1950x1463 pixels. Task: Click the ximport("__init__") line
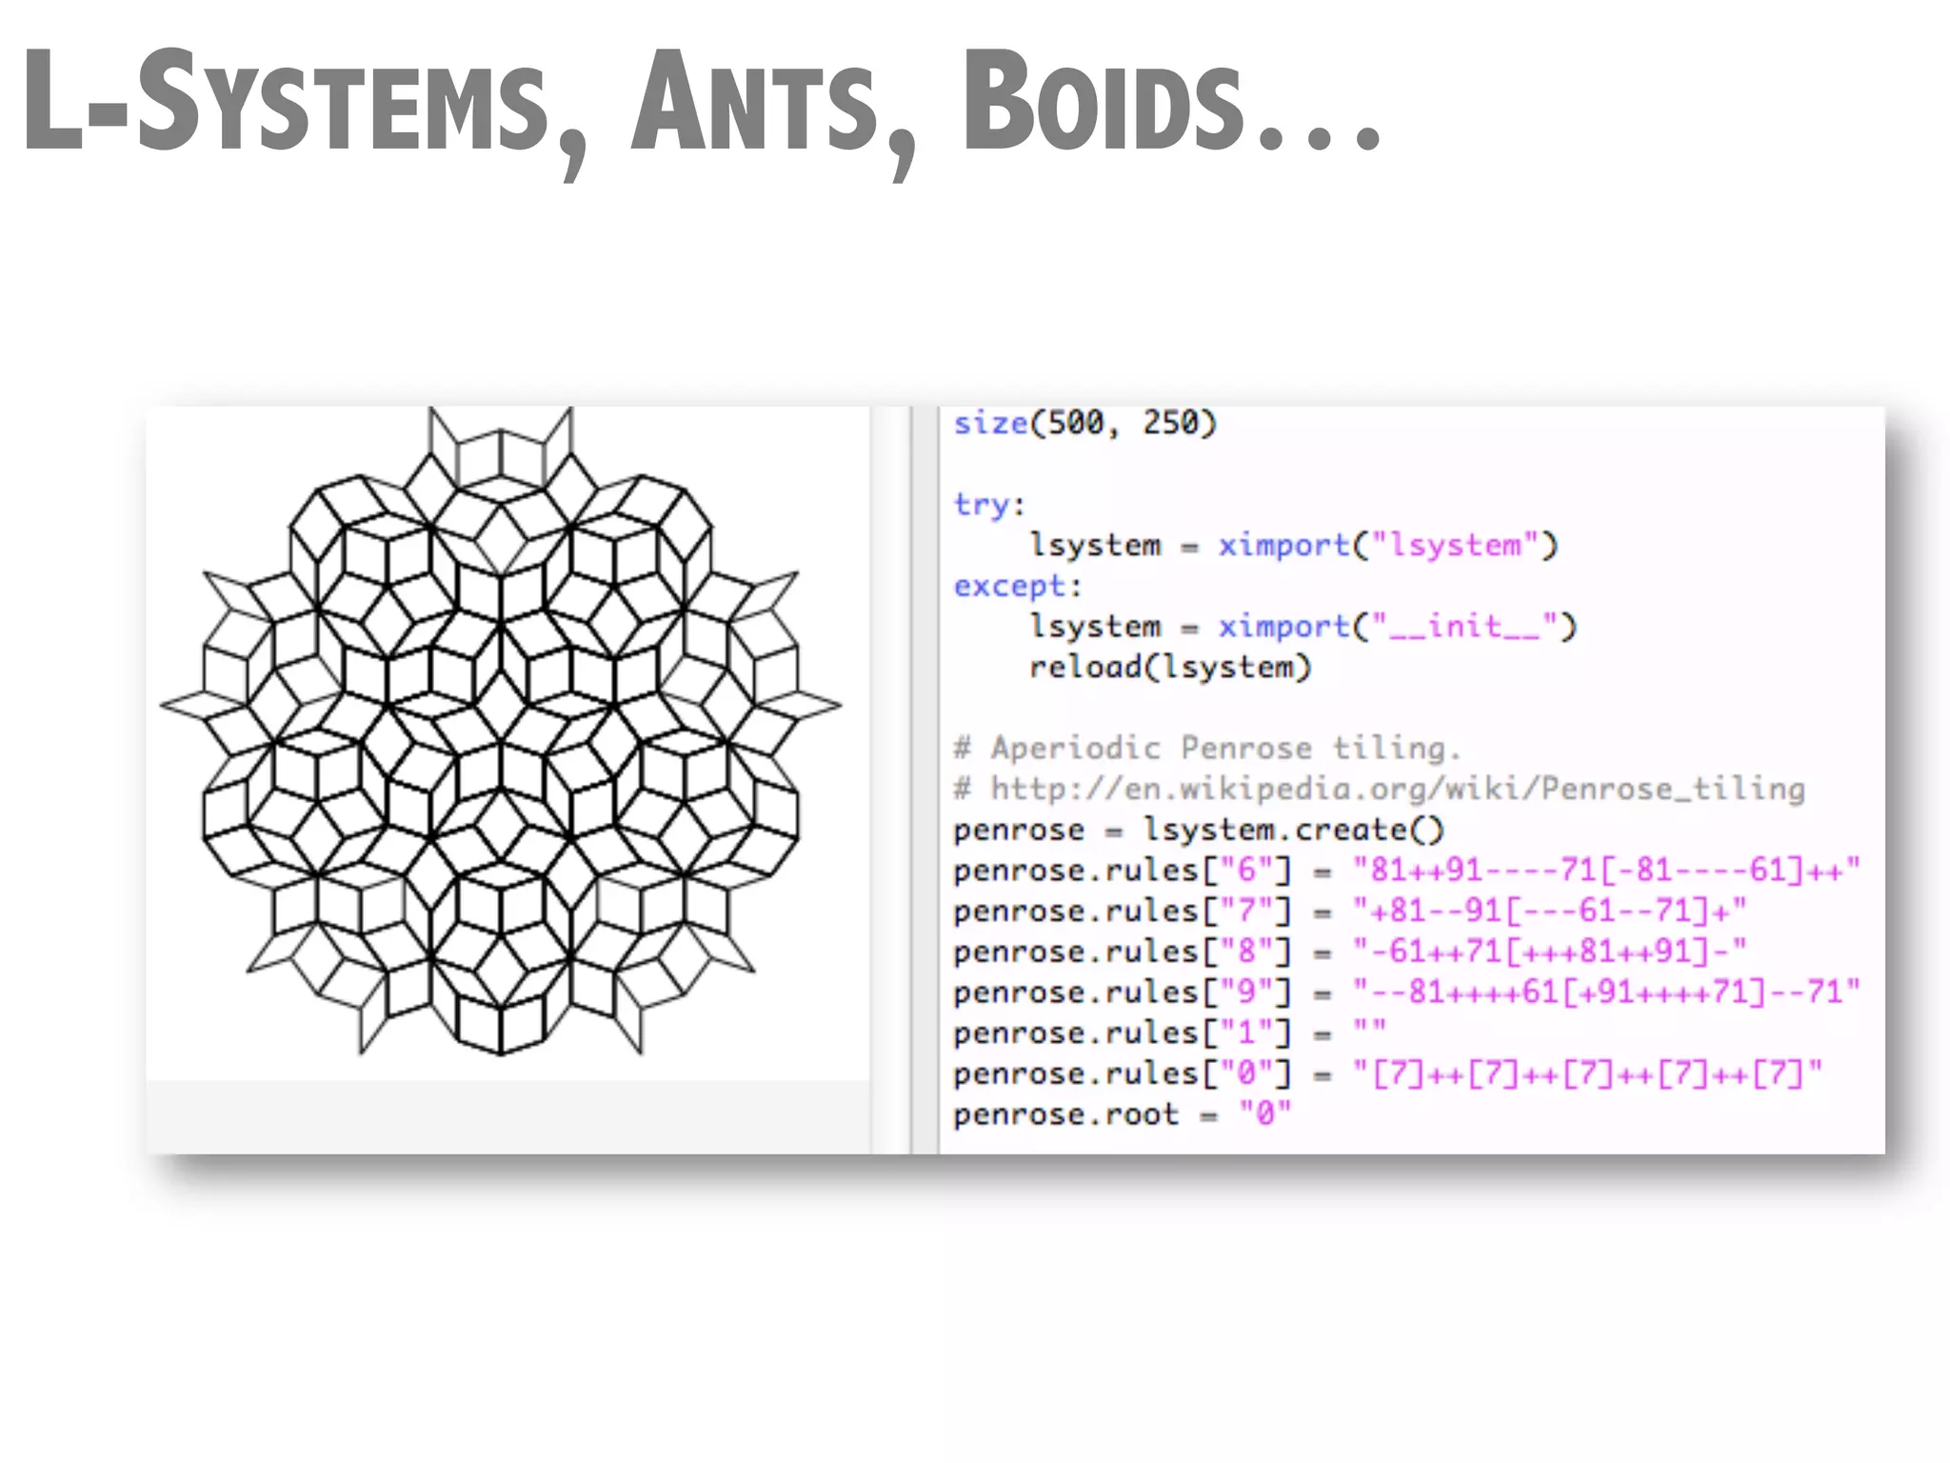1303,627
